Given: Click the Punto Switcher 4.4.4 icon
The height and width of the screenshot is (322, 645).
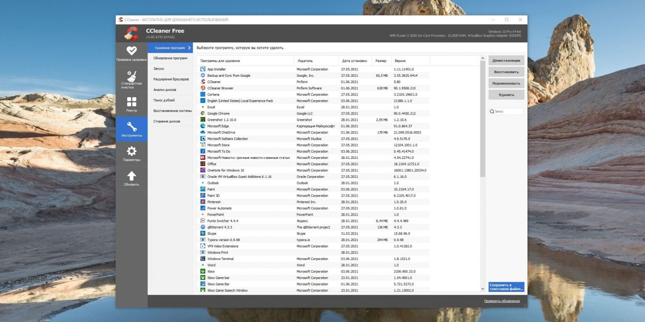Looking at the screenshot, I should click(x=203, y=221).
